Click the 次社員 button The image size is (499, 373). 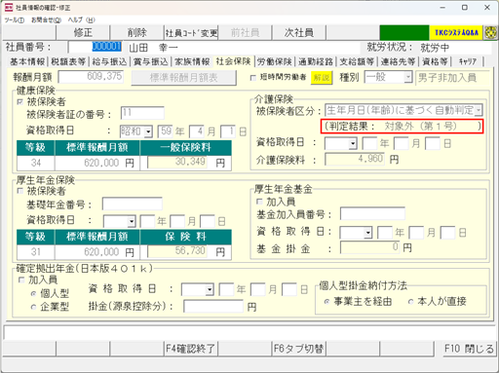pos(299,32)
